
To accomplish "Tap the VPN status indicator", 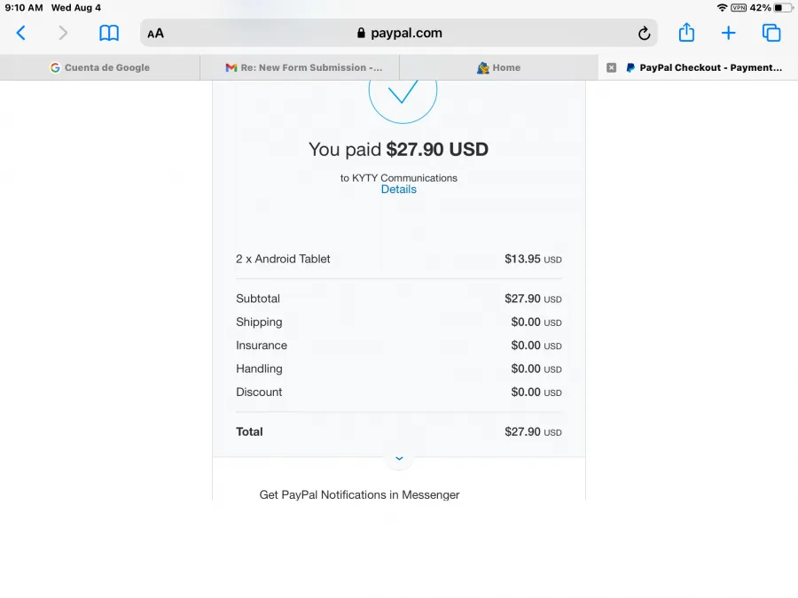I will coord(739,8).
